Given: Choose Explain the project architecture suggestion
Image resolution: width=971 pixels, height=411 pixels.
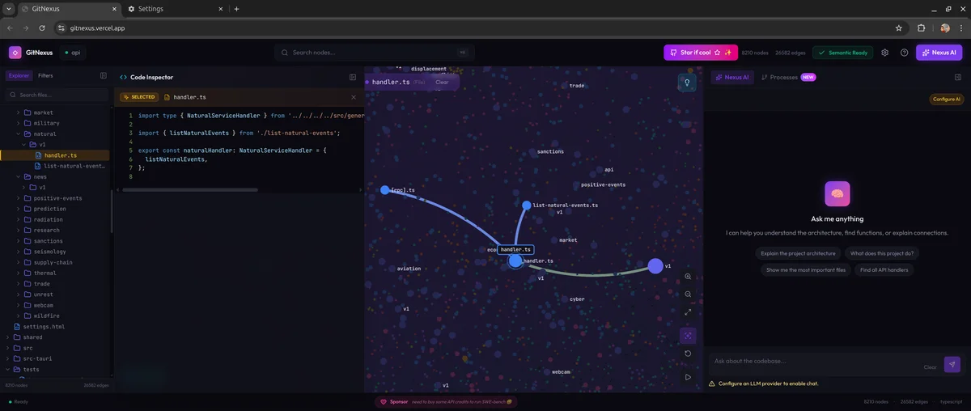Looking at the screenshot, I should [x=798, y=253].
